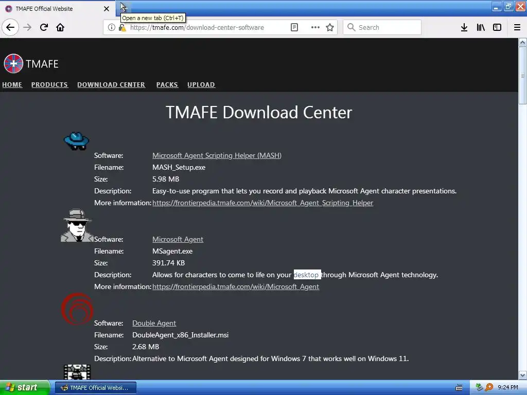The width and height of the screenshot is (527, 395).
Task: Click the highlighted word desktop
Action: click(x=306, y=275)
